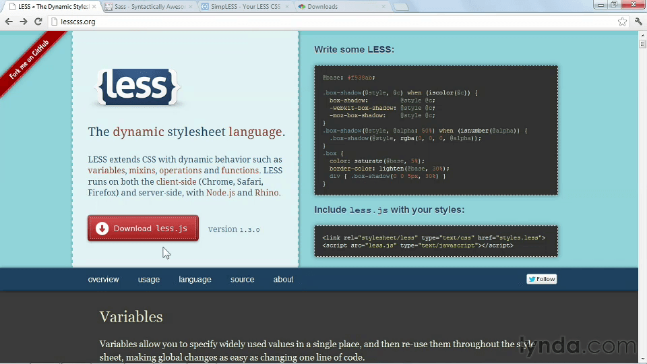Open the variables link in the description
The height and width of the screenshot is (364, 647).
click(106, 171)
